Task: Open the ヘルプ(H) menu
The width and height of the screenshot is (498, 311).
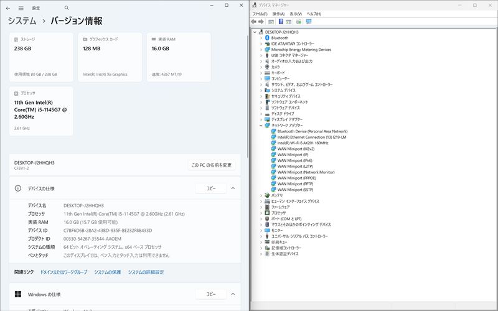Action: coord(314,14)
